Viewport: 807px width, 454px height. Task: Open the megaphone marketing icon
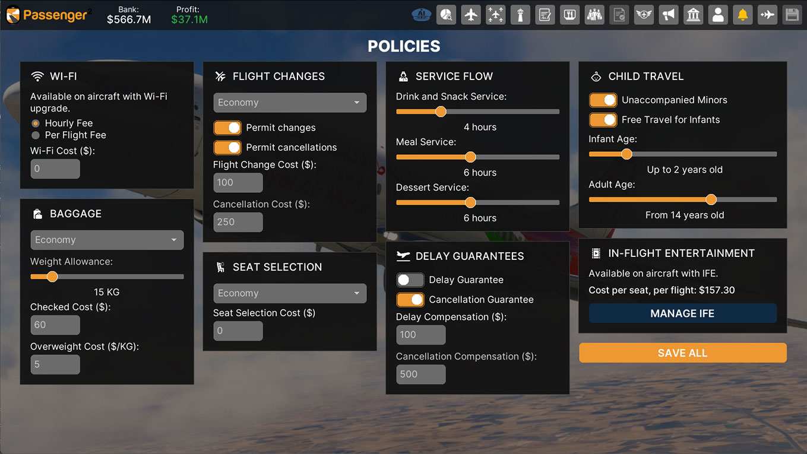[x=669, y=15]
